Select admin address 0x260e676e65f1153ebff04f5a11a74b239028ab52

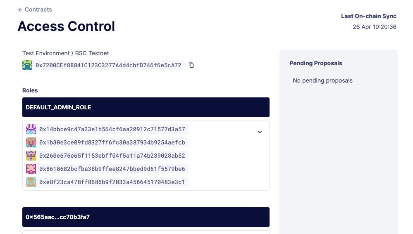pyautogui.click(x=112, y=156)
